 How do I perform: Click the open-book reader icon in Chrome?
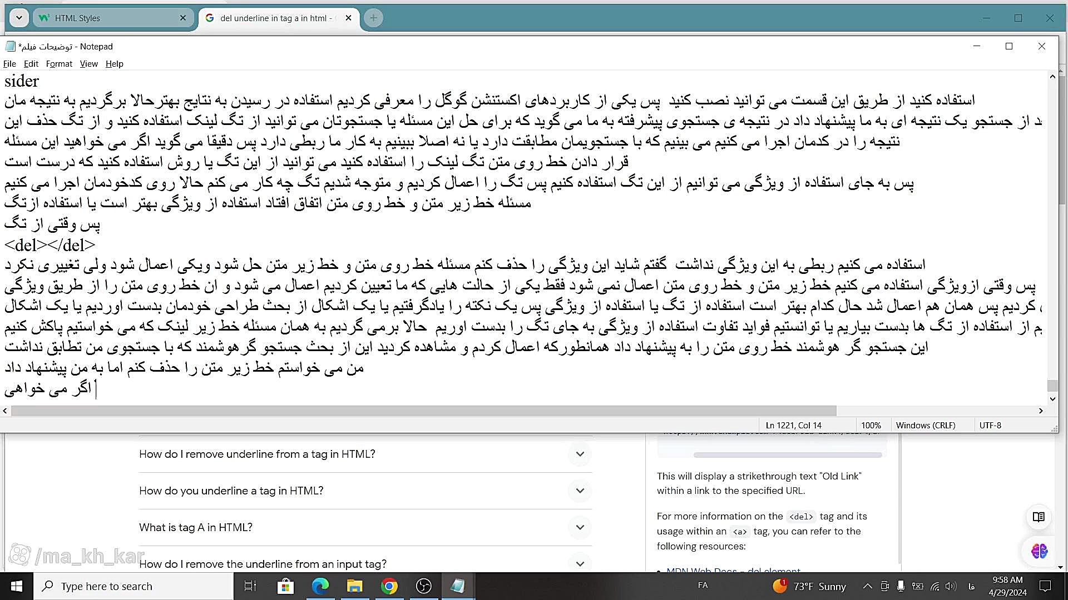click(x=1039, y=517)
